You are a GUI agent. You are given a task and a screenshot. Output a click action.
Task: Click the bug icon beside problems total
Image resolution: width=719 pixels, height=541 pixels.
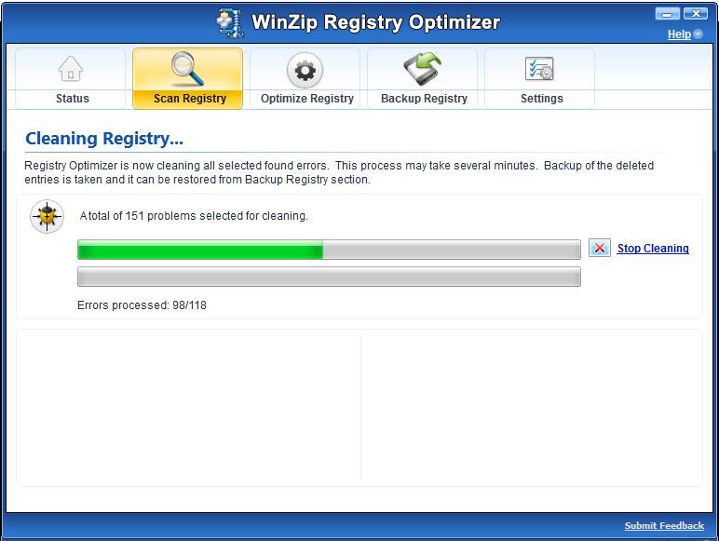47,217
